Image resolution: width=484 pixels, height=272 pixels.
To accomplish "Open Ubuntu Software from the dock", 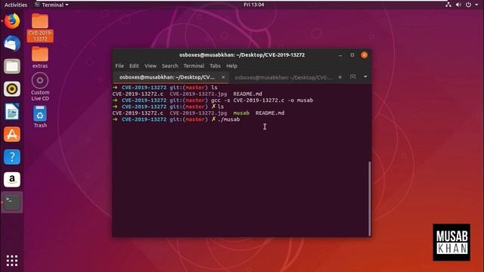I will pyautogui.click(x=12, y=134).
